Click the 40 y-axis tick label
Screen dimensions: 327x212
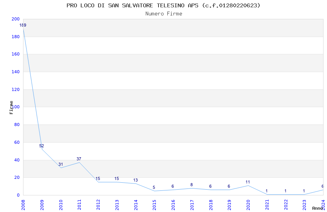[17, 160]
